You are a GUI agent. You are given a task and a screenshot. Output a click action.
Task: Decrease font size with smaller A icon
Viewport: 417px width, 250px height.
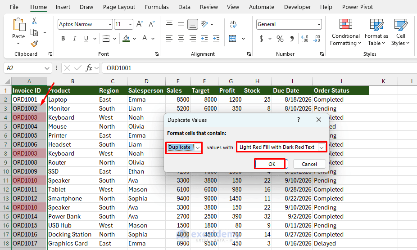tap(152, 24)
